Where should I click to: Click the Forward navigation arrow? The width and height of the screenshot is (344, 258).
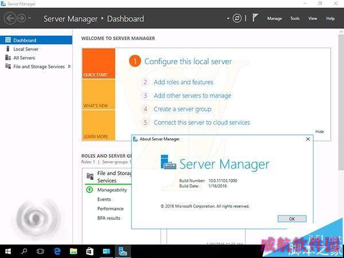[x=22, y=18]
